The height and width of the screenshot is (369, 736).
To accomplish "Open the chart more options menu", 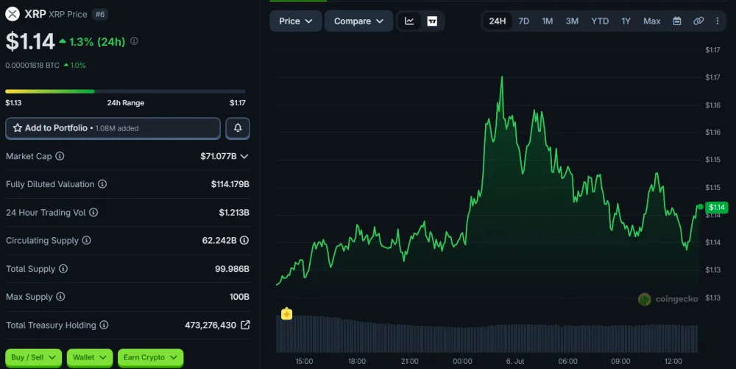I will point(717,21).
